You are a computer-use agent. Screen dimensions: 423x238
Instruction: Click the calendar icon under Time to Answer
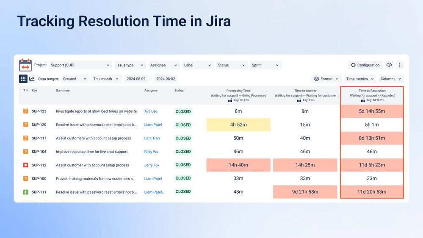pyautogui.click(x=299, y=100)
